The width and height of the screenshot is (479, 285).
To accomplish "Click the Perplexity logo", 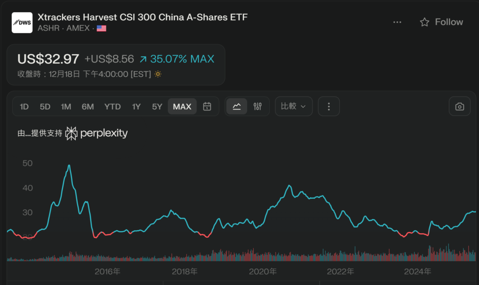I will point(96,133).
